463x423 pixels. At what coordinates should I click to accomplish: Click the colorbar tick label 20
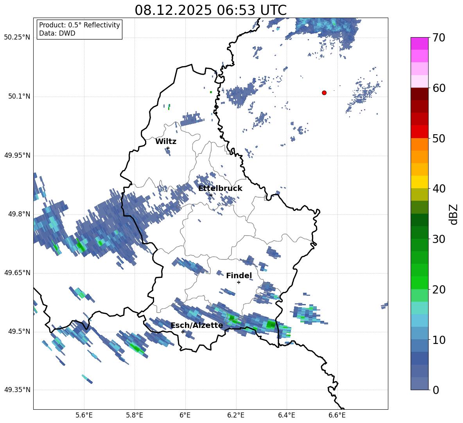point(439,290)
